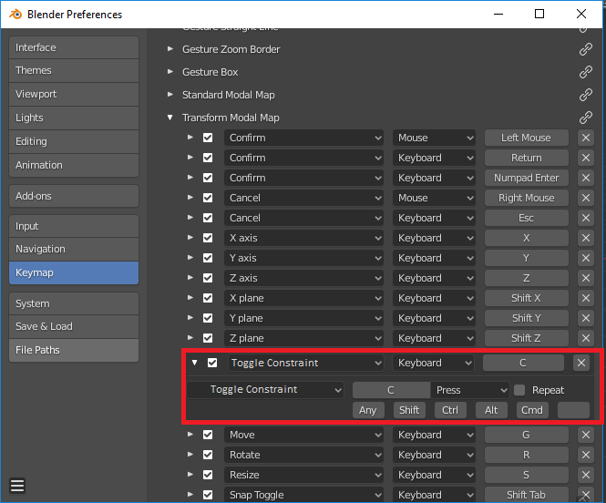The width and height of the screenshot is (606, 503).
Task: Uncheck the Cancel Esc entry
Action: pos(208,218)
